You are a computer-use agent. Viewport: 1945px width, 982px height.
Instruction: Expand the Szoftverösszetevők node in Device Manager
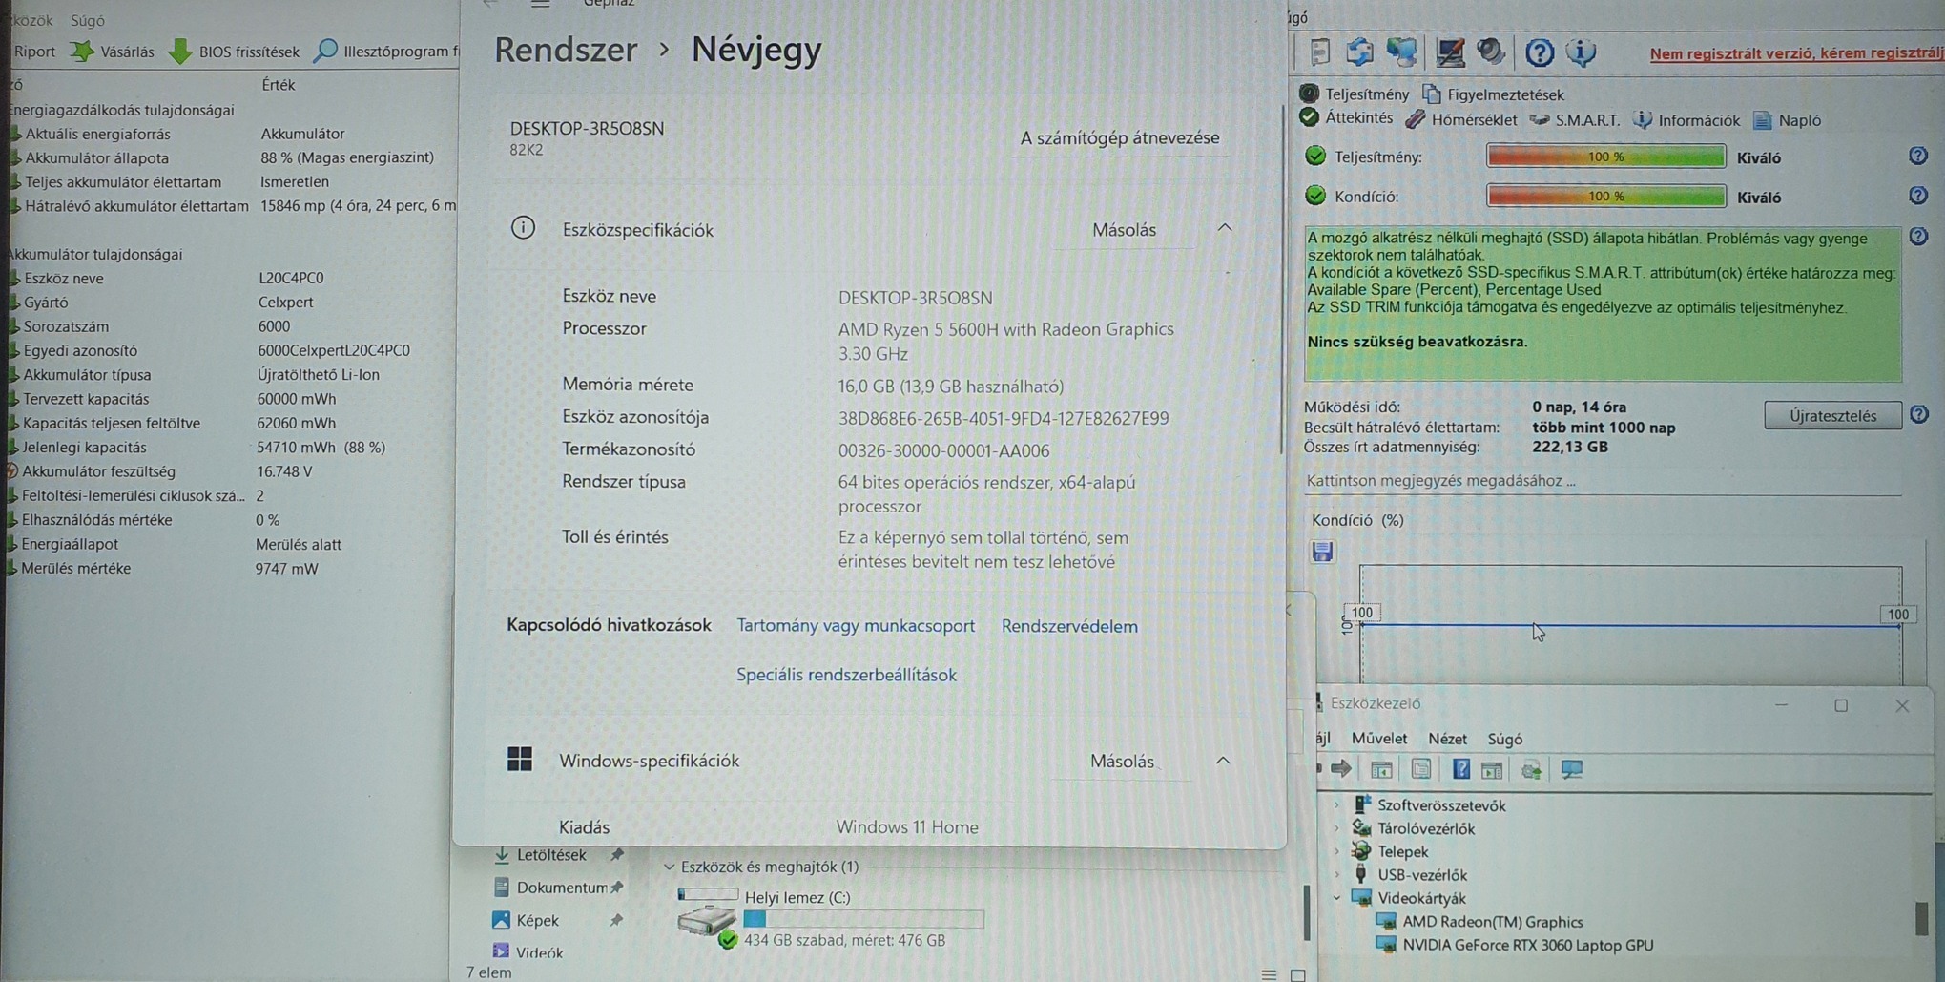(x=1336, y=805)
